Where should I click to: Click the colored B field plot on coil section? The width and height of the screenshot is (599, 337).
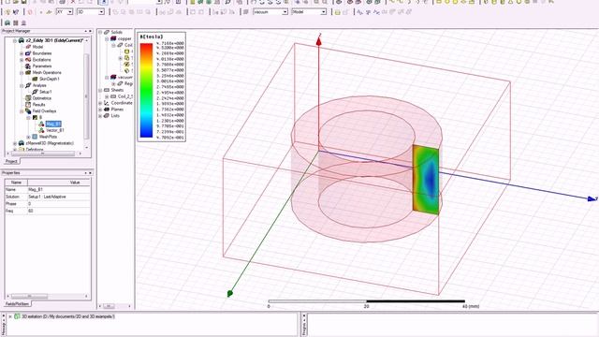click(426, 180)
